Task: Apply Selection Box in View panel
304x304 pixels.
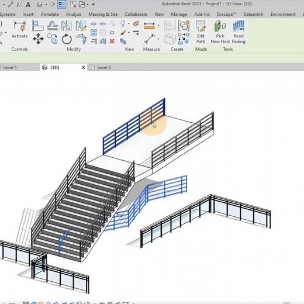Action: (123, 41)
